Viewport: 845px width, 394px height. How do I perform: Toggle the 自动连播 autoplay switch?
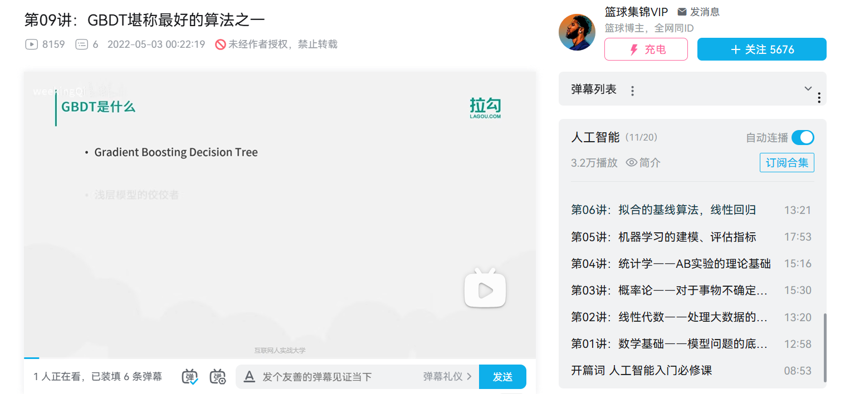coord(803,137)
